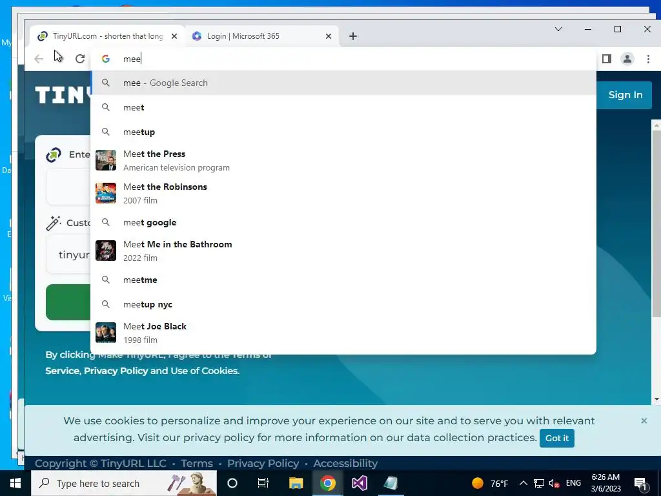Viewport: 661px width, 496px height.
Task: Open Cortana circle icon on taskbar
Action: 232,483
